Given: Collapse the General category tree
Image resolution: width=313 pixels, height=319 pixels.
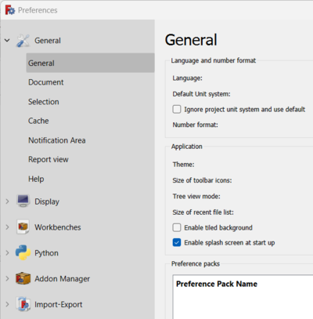Looking at the screenshot, I should point(7,41).
